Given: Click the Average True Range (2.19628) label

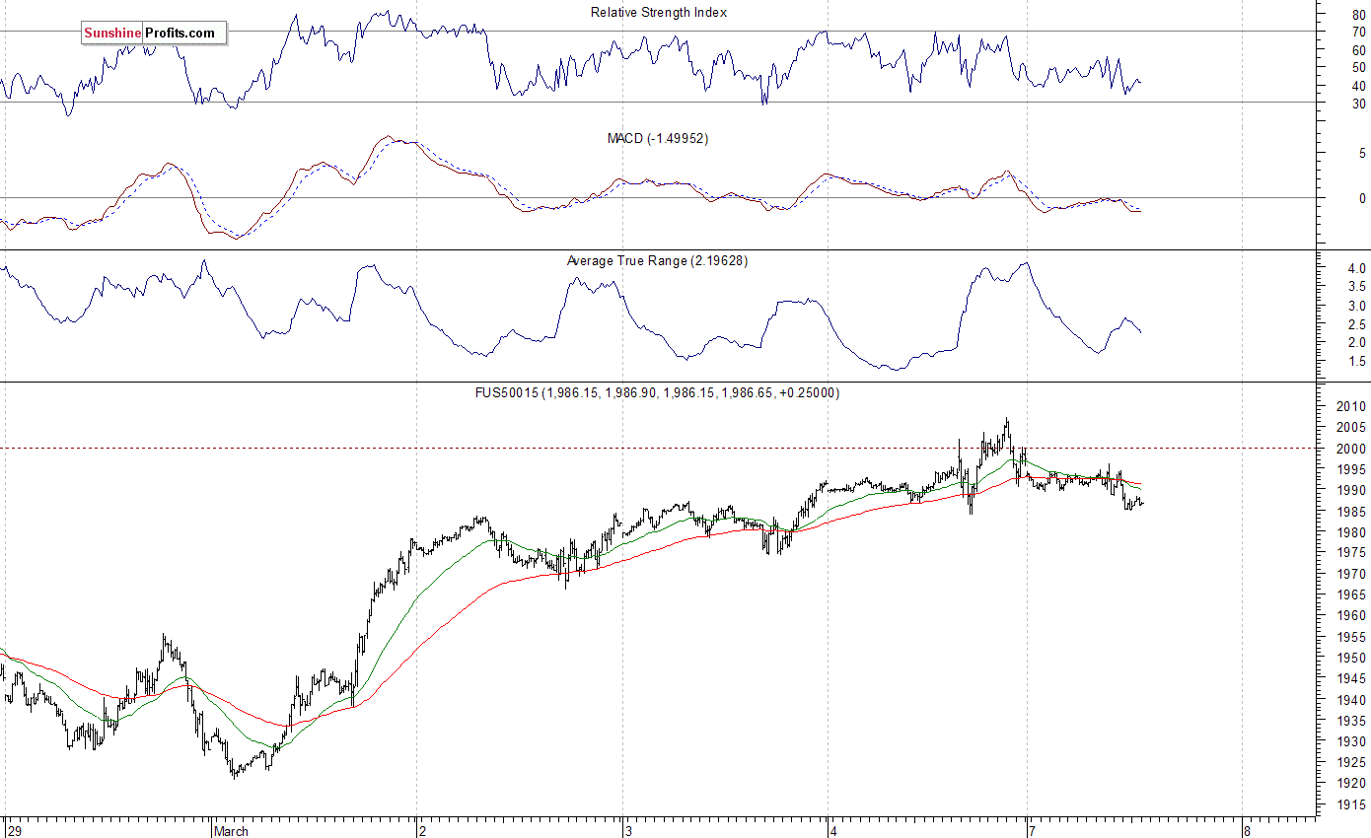Looking at the screenshot, I should click(658, 261).
